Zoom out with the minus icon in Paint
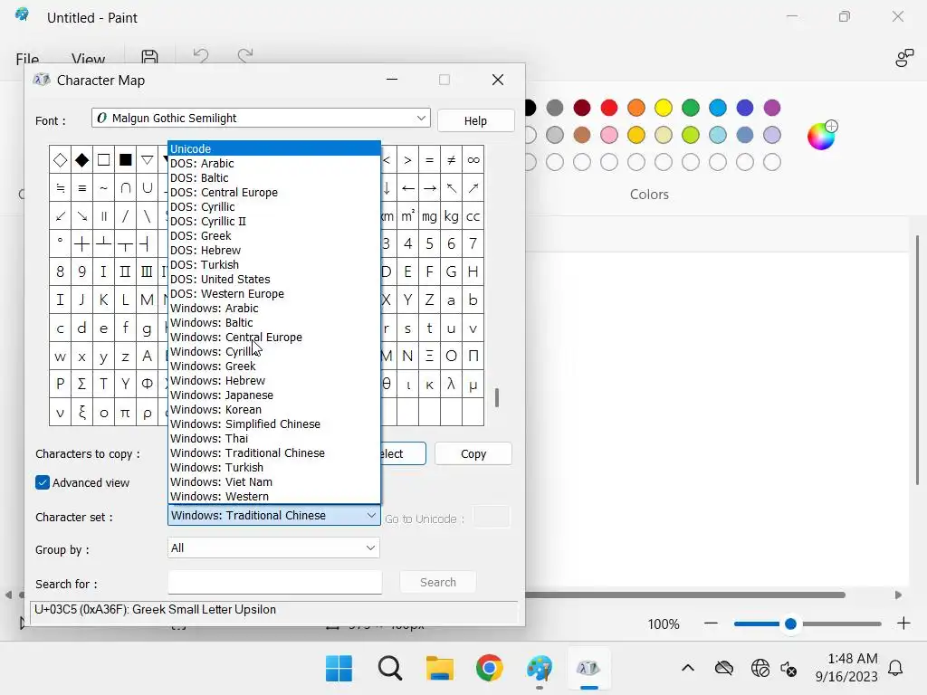 pos(712,624)
